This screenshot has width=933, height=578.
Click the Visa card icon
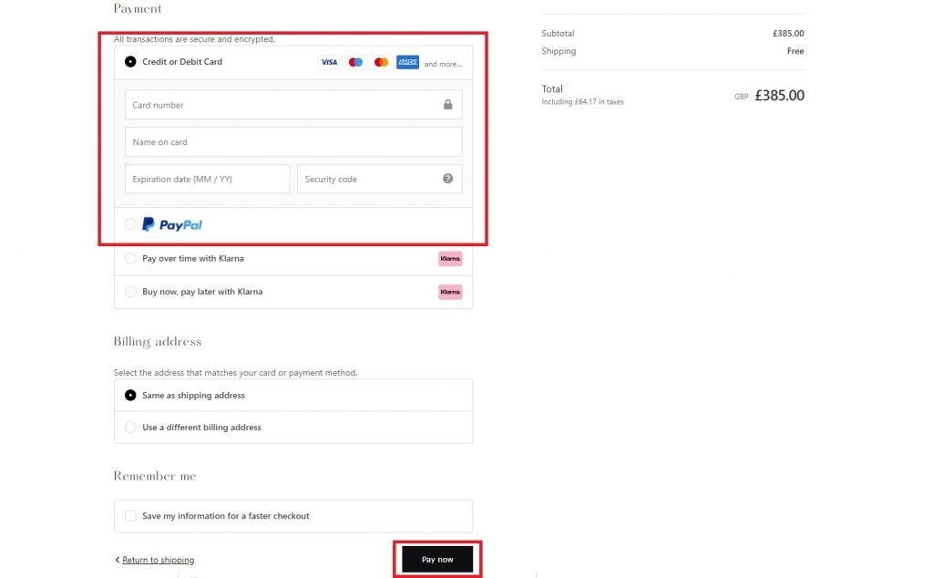click(329, 63)
